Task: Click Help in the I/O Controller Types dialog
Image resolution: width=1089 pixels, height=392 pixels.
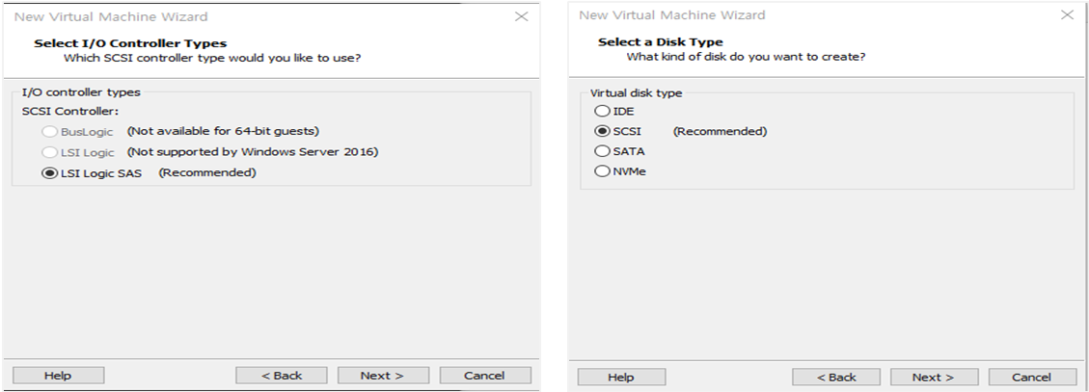Action: pyautogui.click(x=58, y=376)
